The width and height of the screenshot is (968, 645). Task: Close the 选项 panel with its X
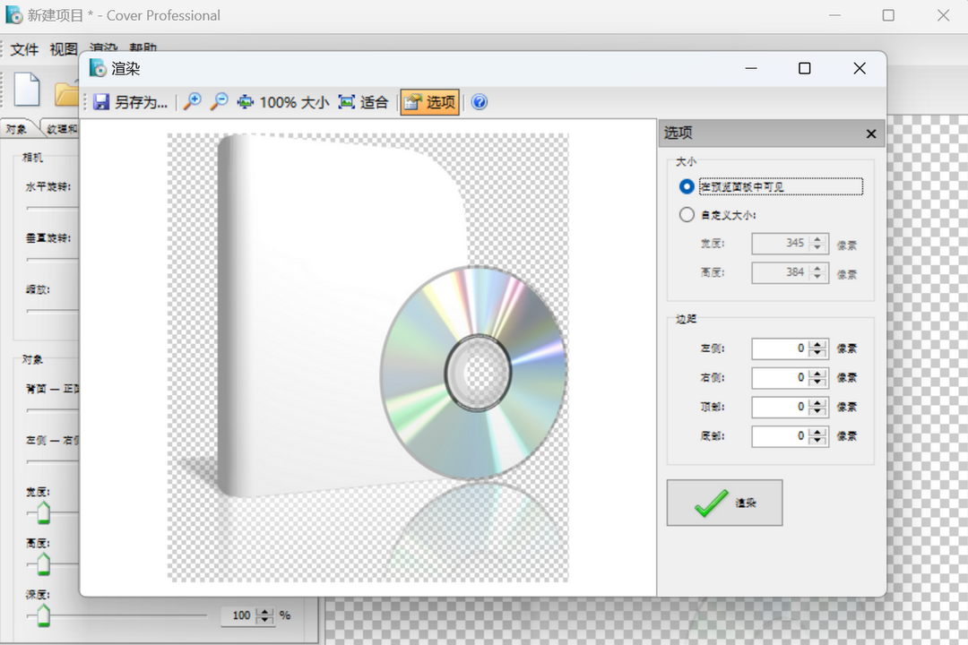click(x=870, y=133)
